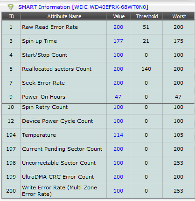Click the Seek Error Rate row

[98, 83]
